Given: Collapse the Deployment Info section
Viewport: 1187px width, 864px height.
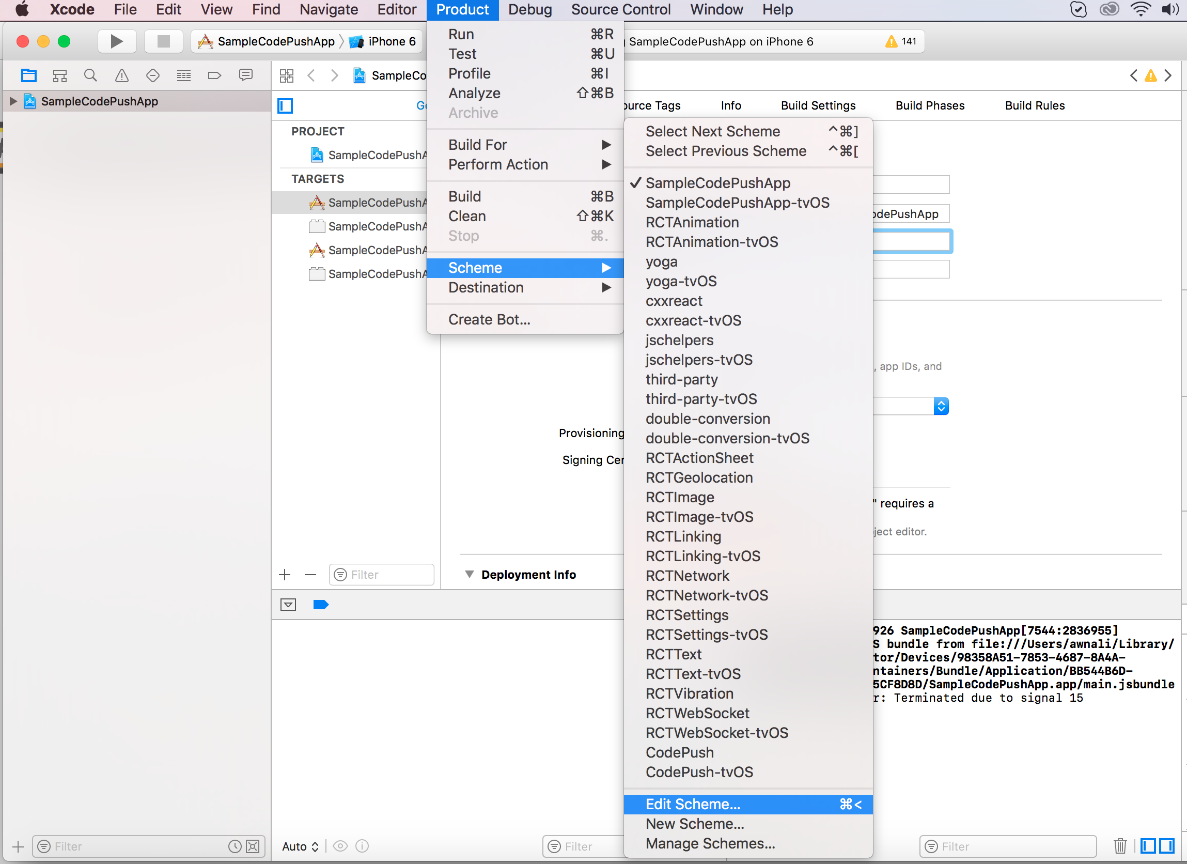Looking at the screenshot, I should (470, 575).
